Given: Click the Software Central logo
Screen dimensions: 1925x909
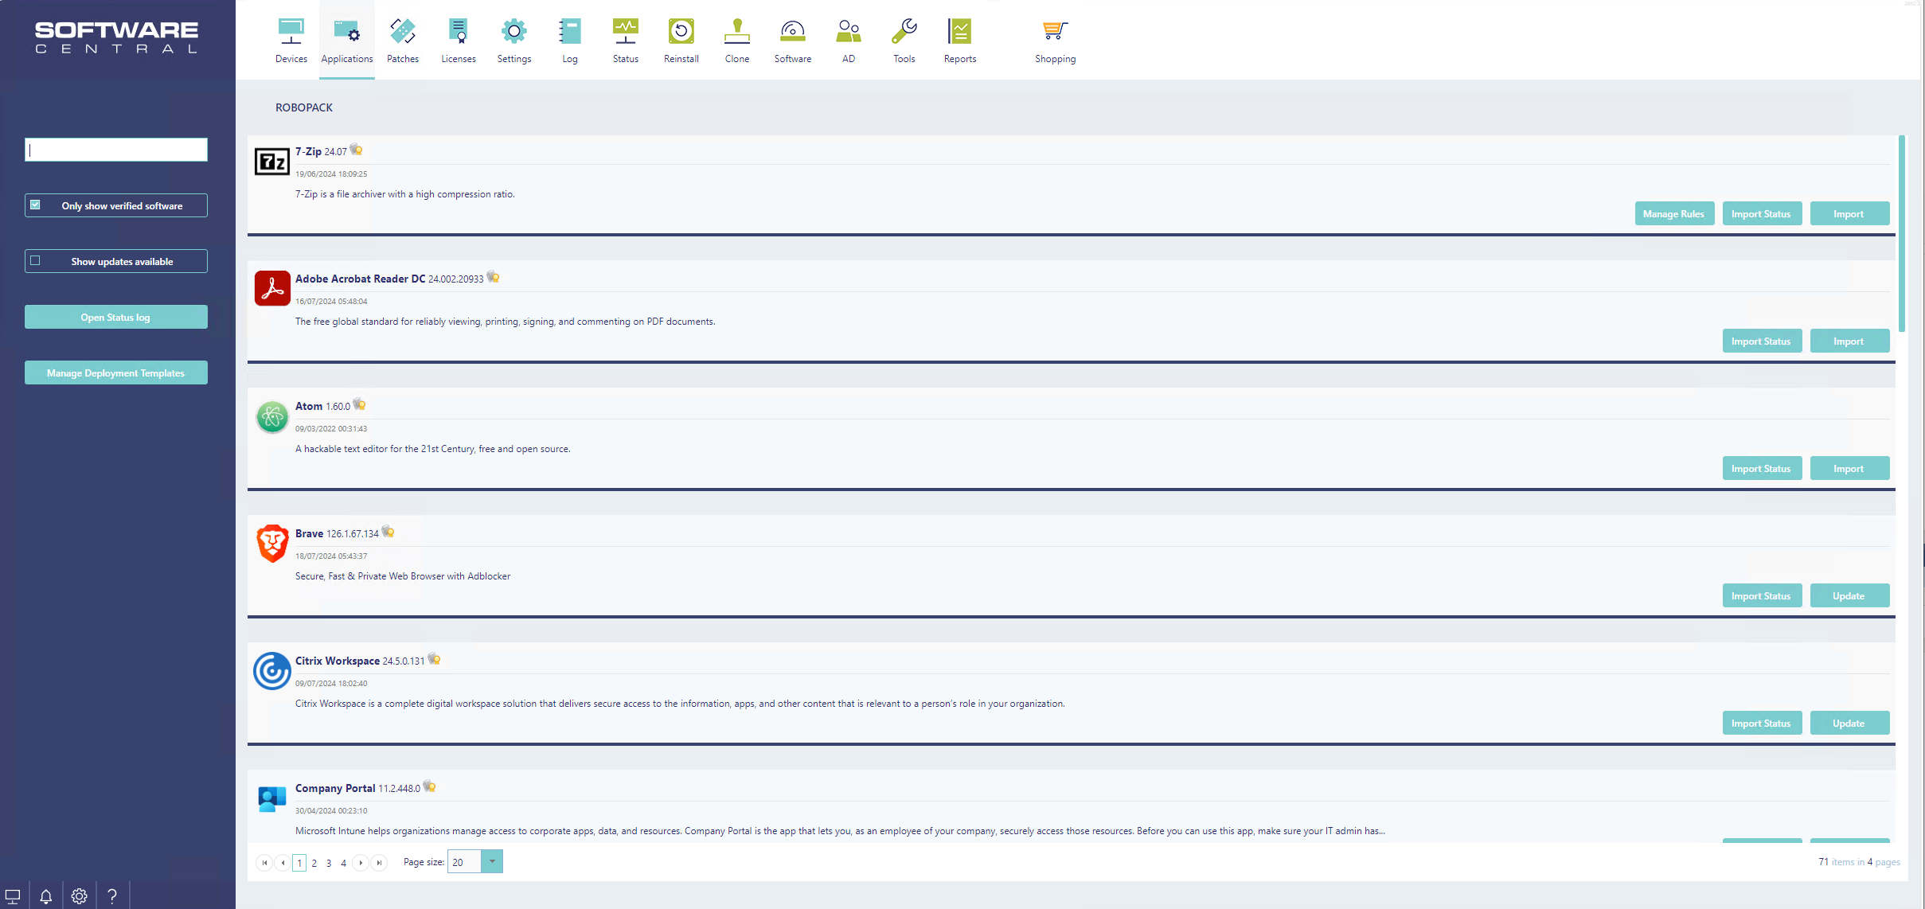Looking at the screenshot, I should (116, 37).
